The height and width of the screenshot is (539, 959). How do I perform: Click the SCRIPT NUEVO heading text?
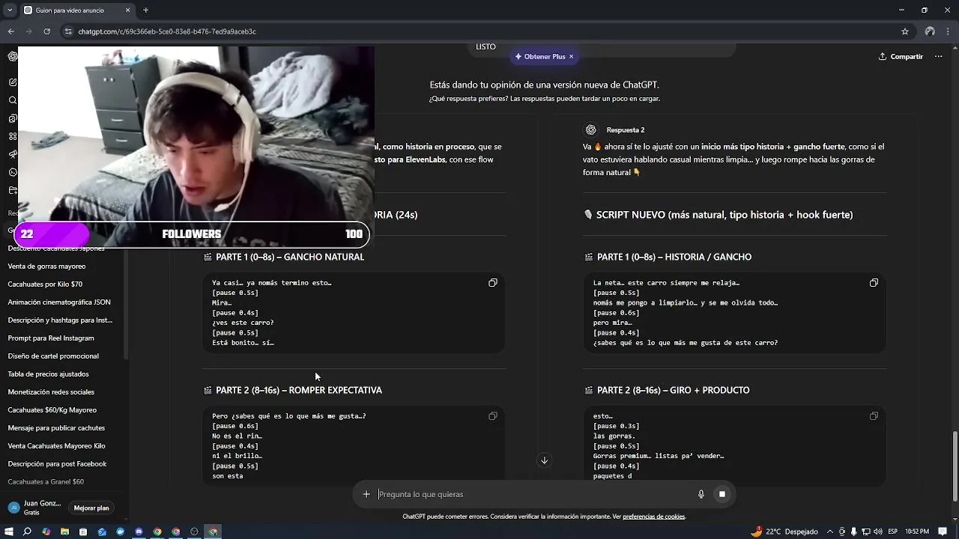tap(724, 214)
